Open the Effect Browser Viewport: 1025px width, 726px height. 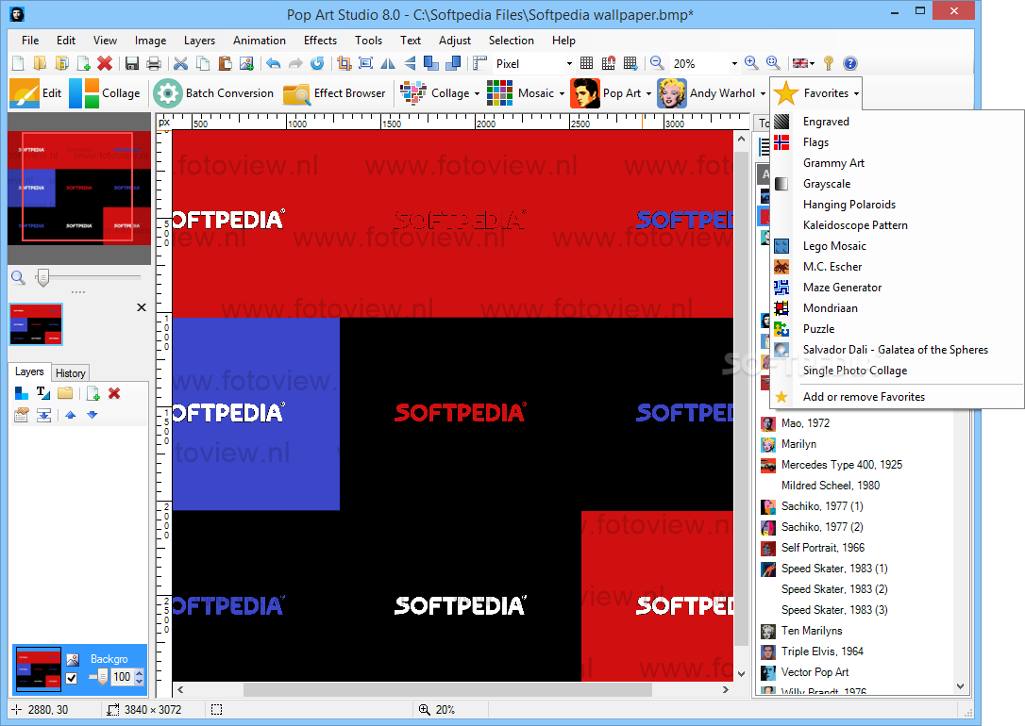[335, 93]
